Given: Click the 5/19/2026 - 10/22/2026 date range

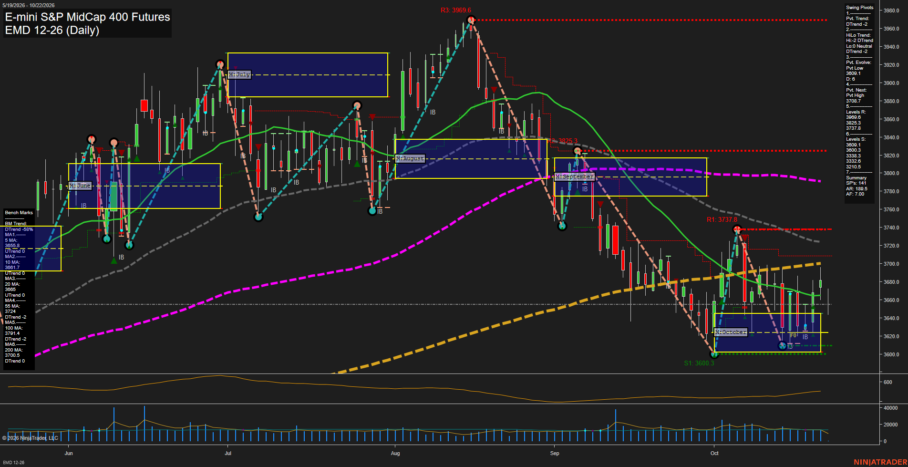Looking at the screenshot, I should 28,5.
